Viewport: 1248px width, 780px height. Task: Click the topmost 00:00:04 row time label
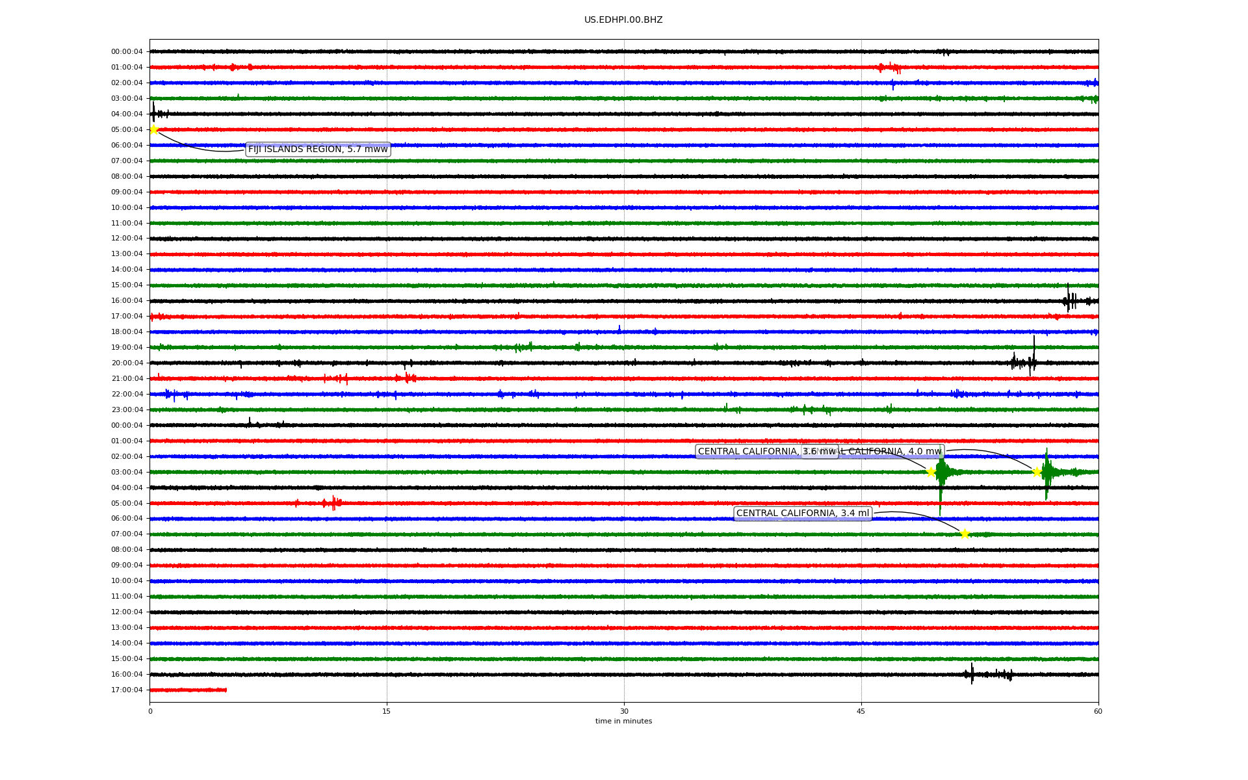(127, 52)
